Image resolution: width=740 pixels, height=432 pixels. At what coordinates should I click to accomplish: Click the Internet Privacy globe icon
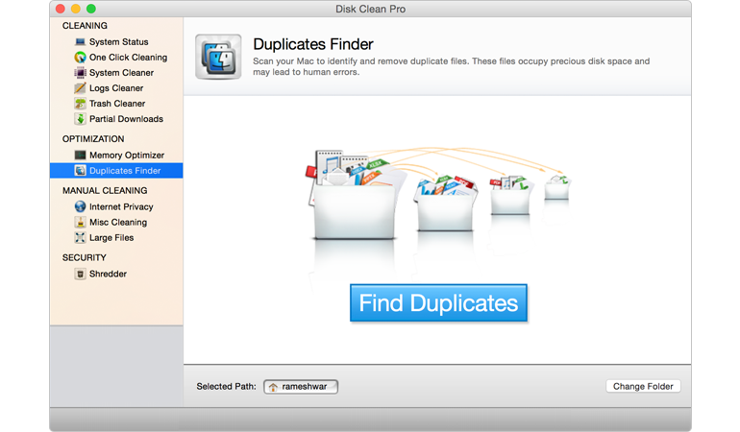coord(81,207)
